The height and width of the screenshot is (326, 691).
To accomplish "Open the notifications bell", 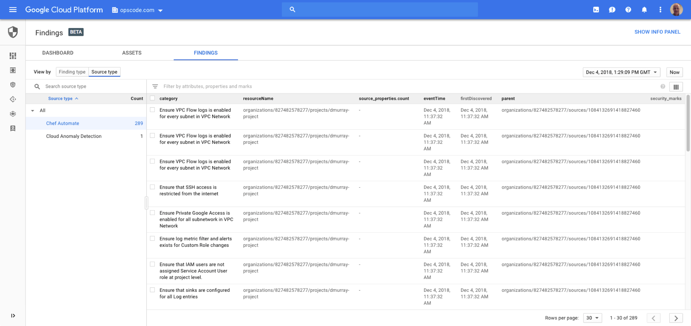I will coord(644,10).
